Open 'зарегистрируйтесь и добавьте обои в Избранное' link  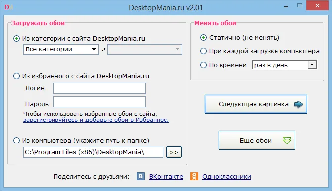(96, 120)
